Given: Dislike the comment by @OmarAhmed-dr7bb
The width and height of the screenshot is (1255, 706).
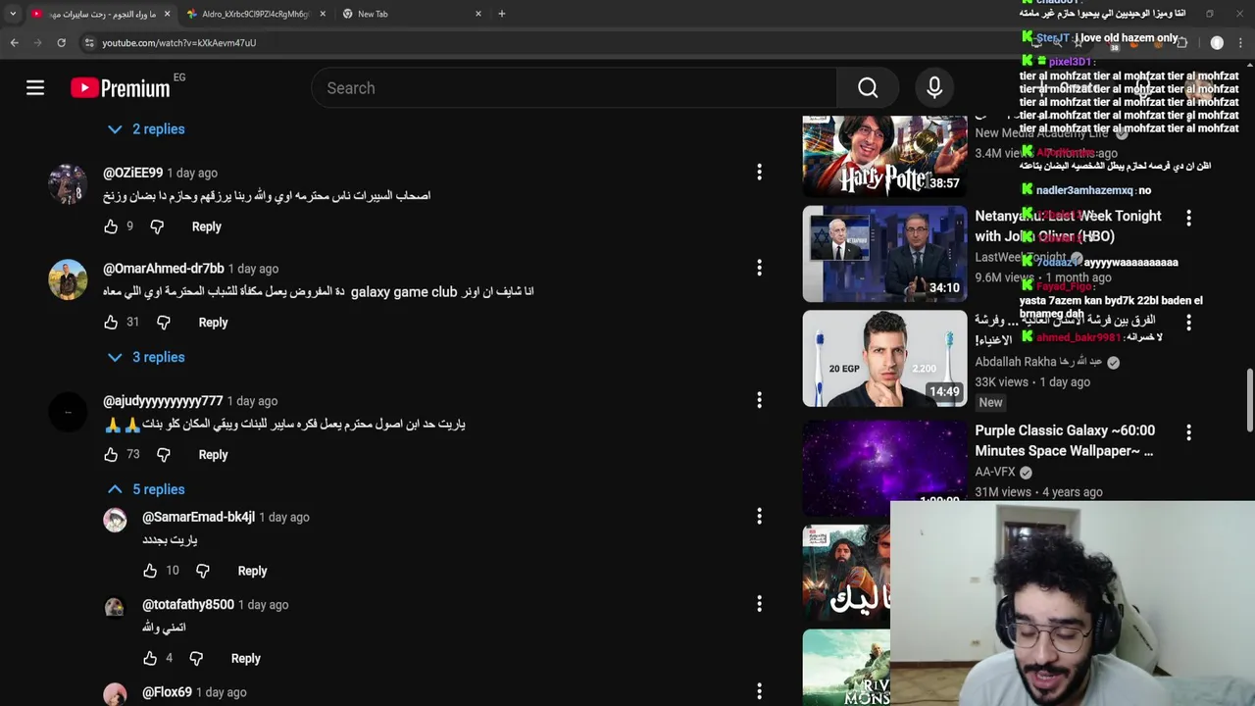Looking at the screenshot, I should pyautogui.click(x=164, y=323).
